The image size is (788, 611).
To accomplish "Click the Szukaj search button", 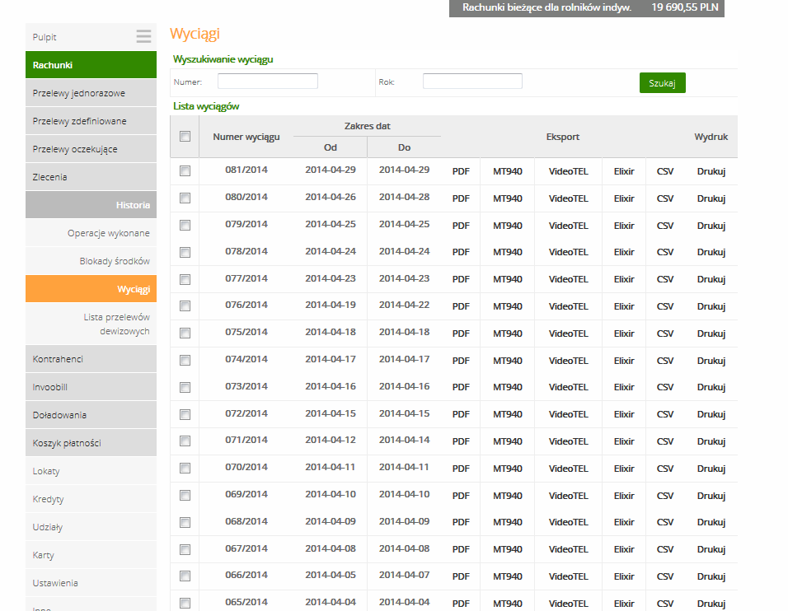I will click(663, 83).
